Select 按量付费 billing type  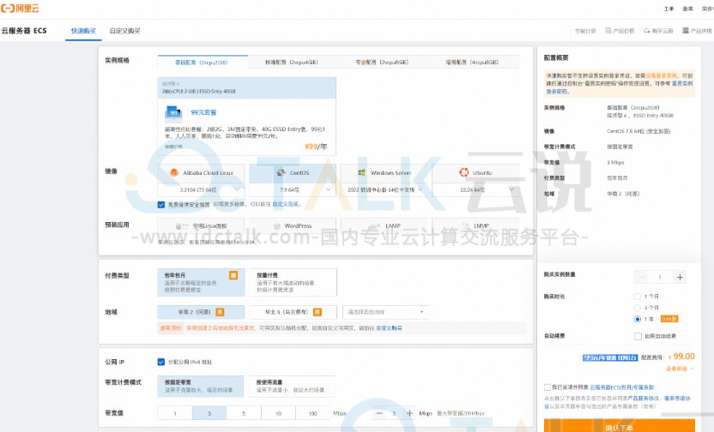click(x=293, y=282)
